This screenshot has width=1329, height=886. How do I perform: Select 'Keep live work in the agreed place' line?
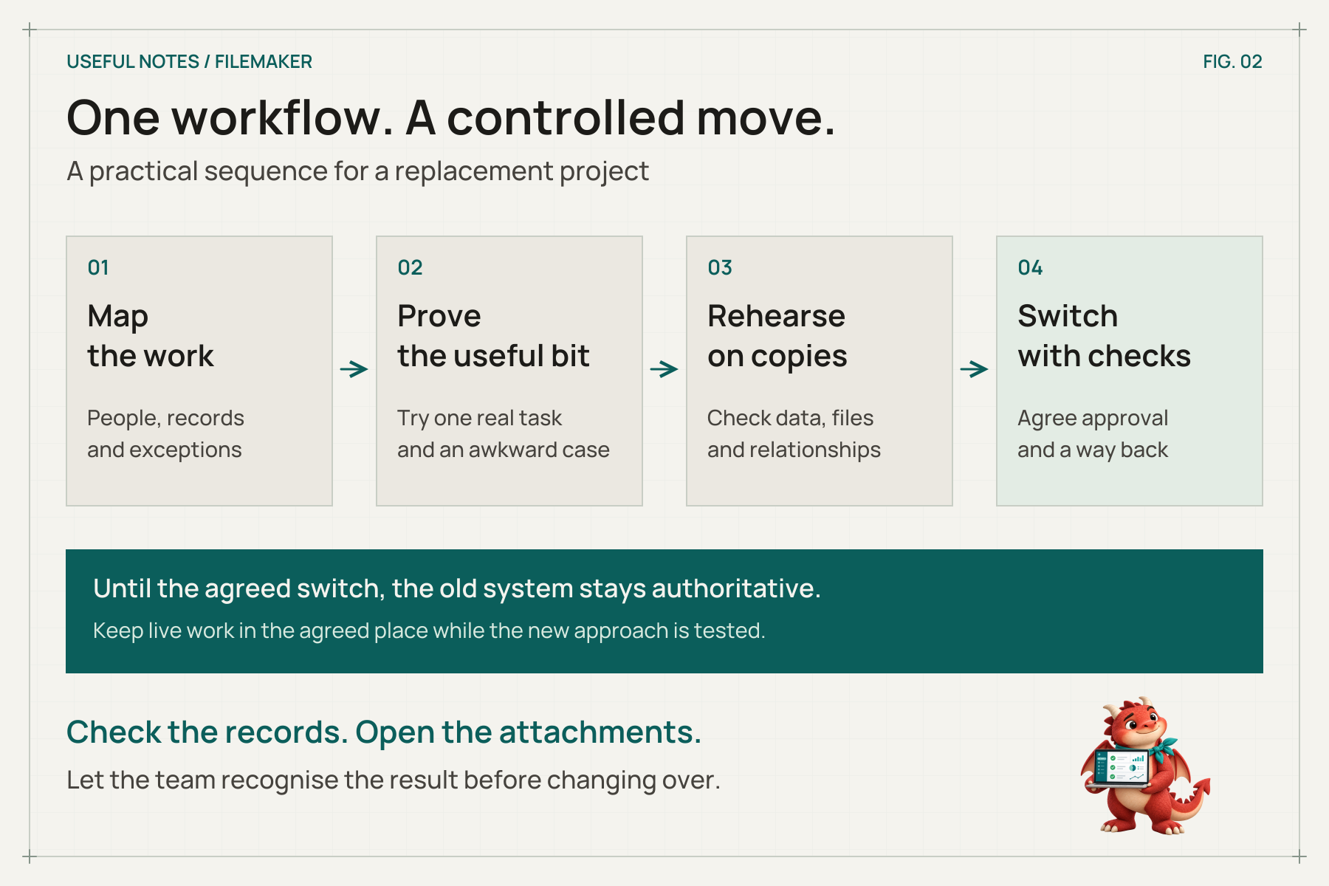click(x=429, y=631)
